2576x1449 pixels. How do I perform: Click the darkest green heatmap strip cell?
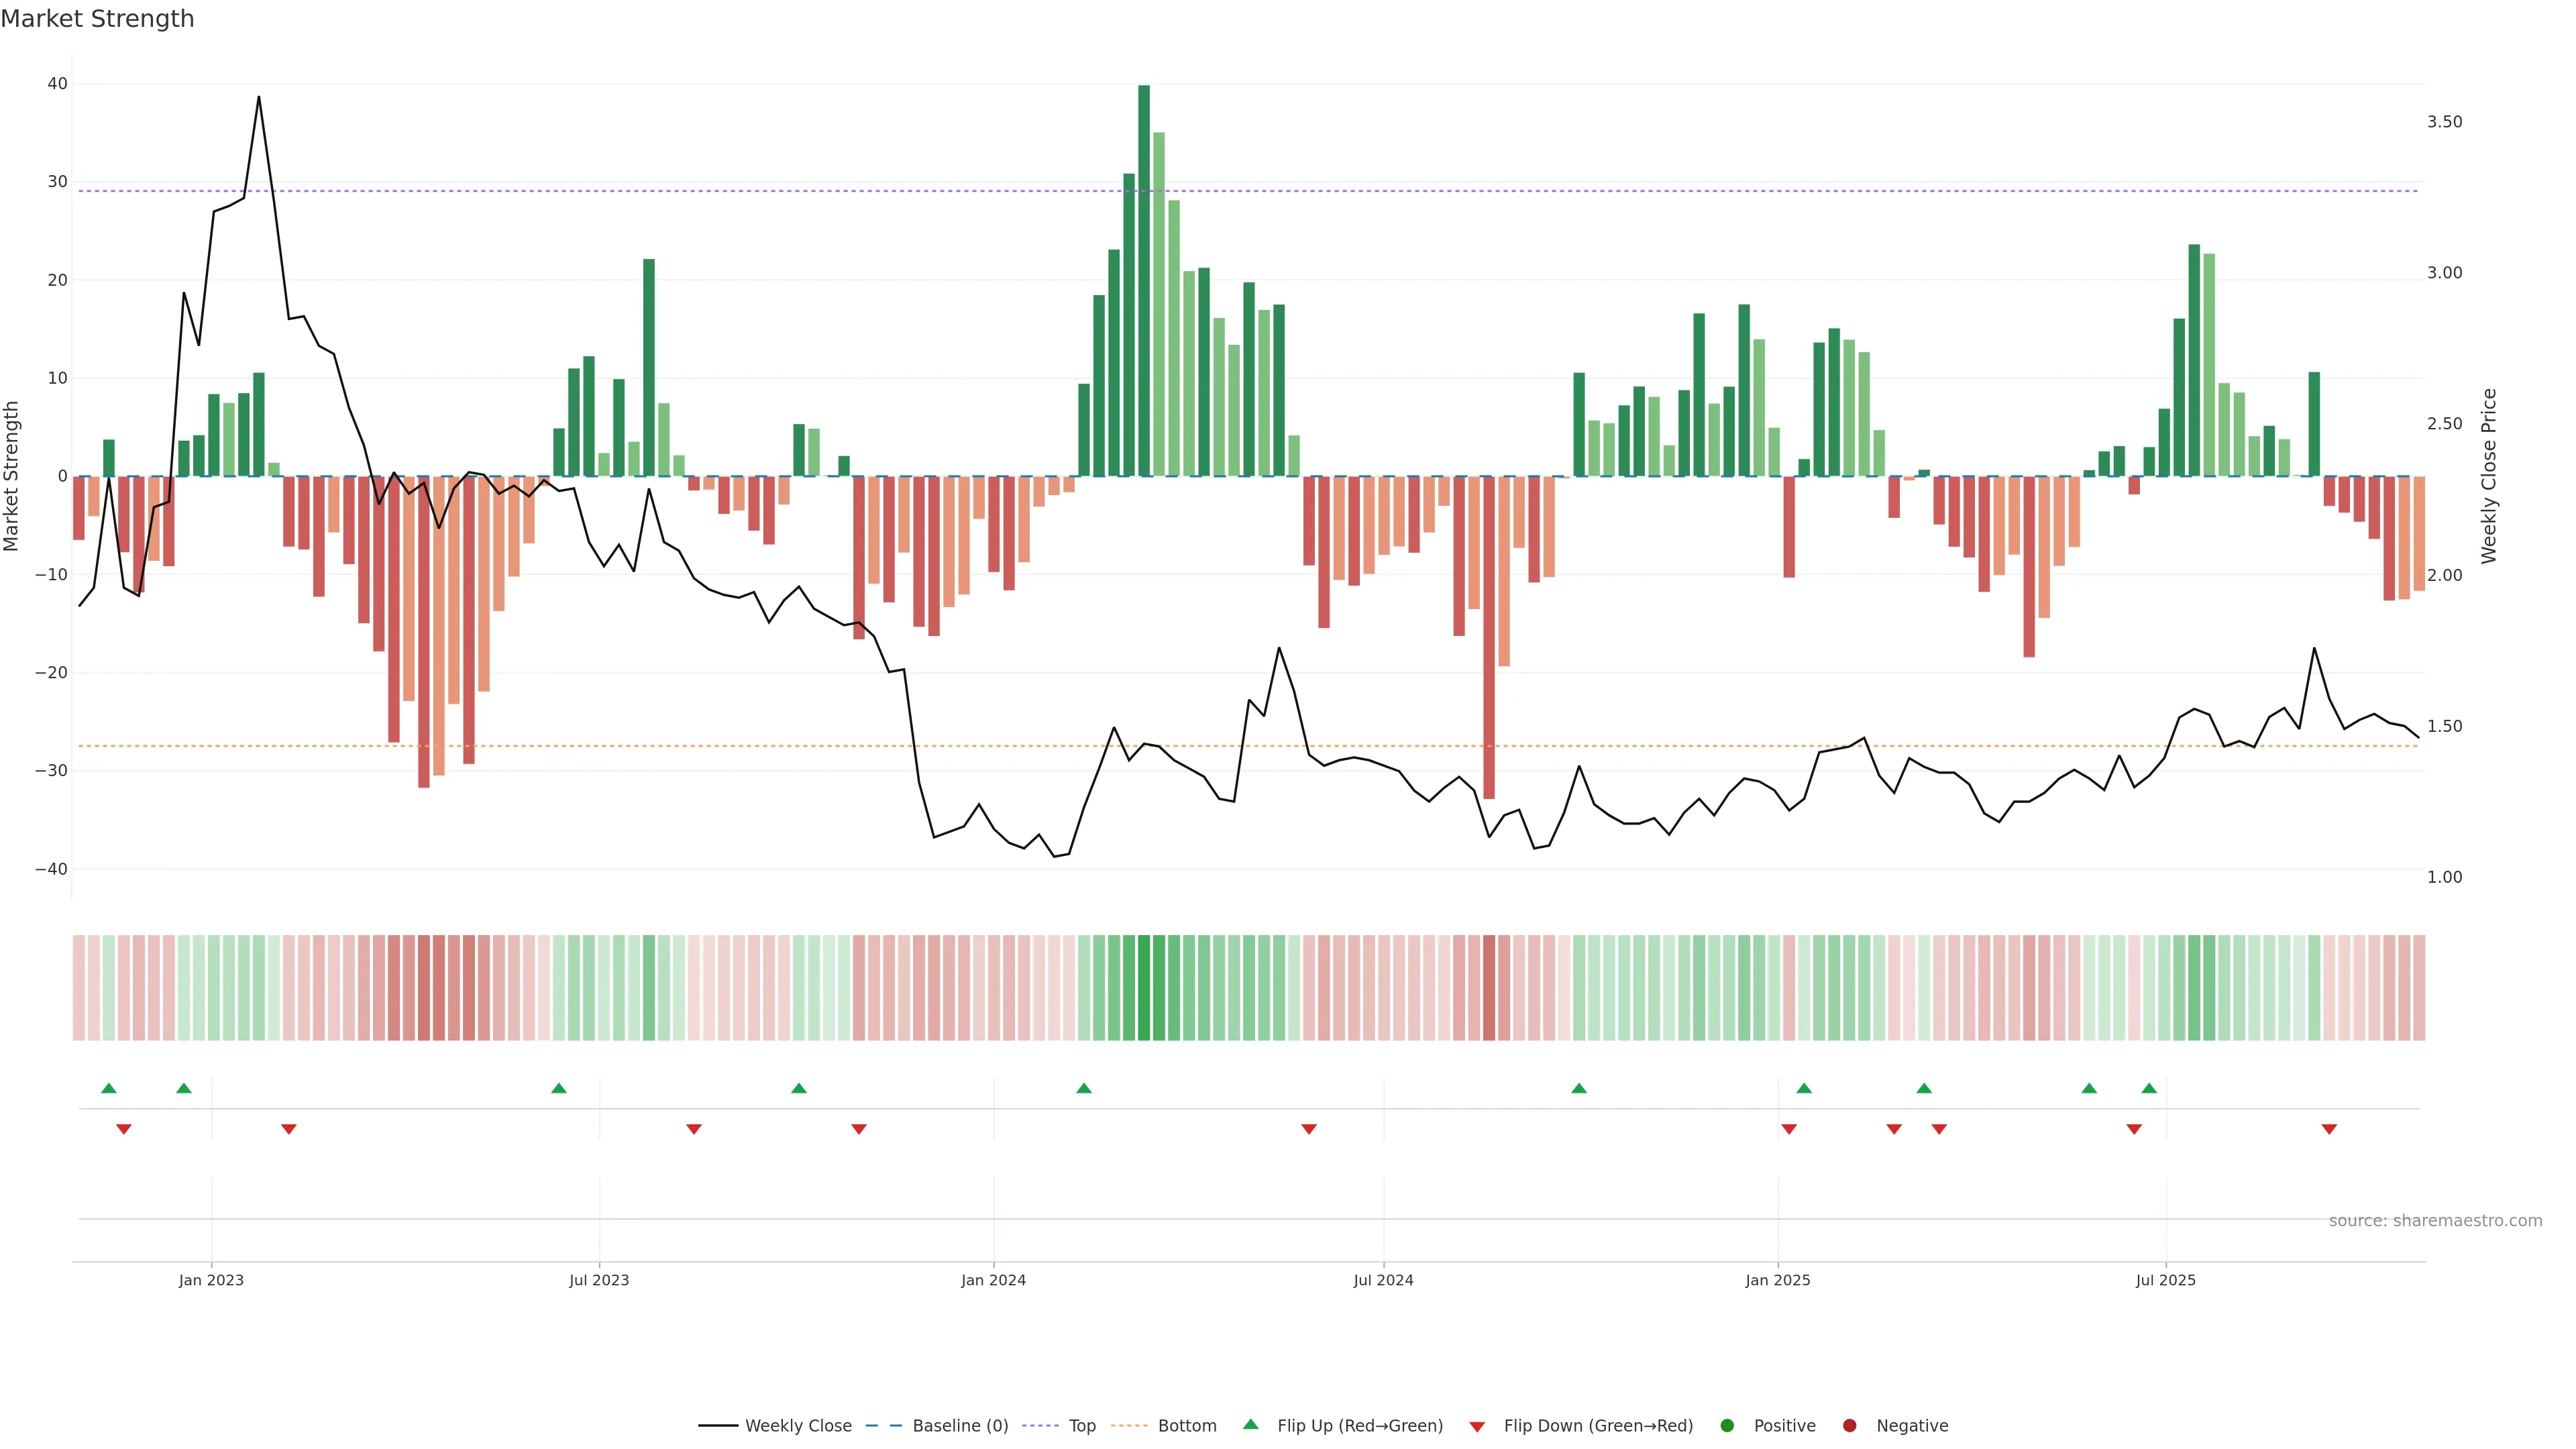tap(1144, 987)
